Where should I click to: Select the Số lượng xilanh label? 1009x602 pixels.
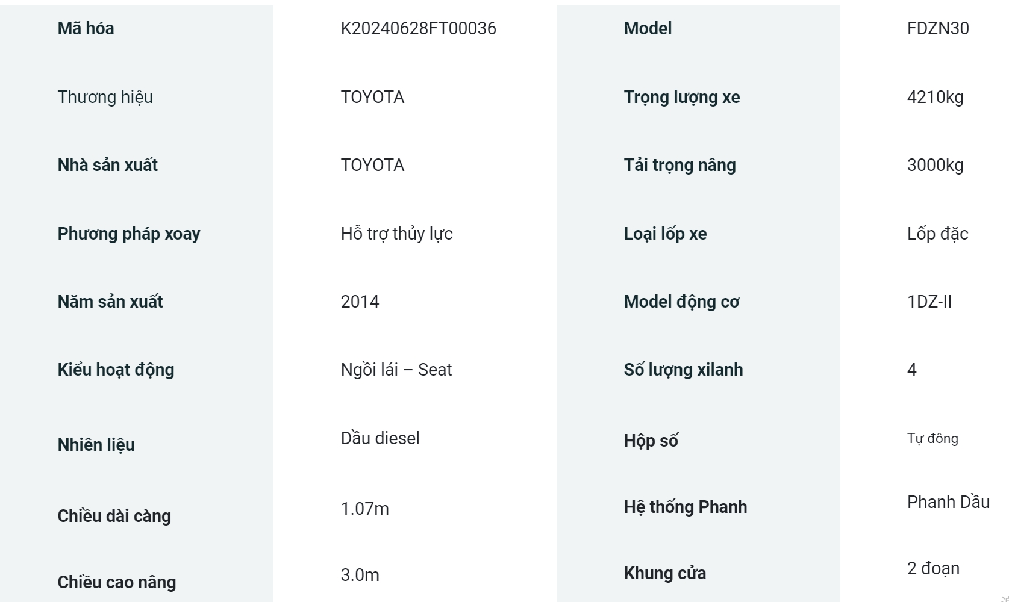click(684, 370)
